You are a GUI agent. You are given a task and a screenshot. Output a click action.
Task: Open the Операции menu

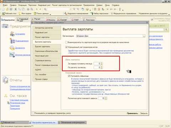tap(22, 5)
